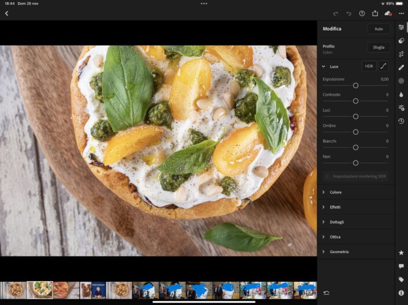The width and height of the screenshot is (408, 305).
Task: Toggle the tone curve button
Action: pyautogui.click(x=383, y=66)
